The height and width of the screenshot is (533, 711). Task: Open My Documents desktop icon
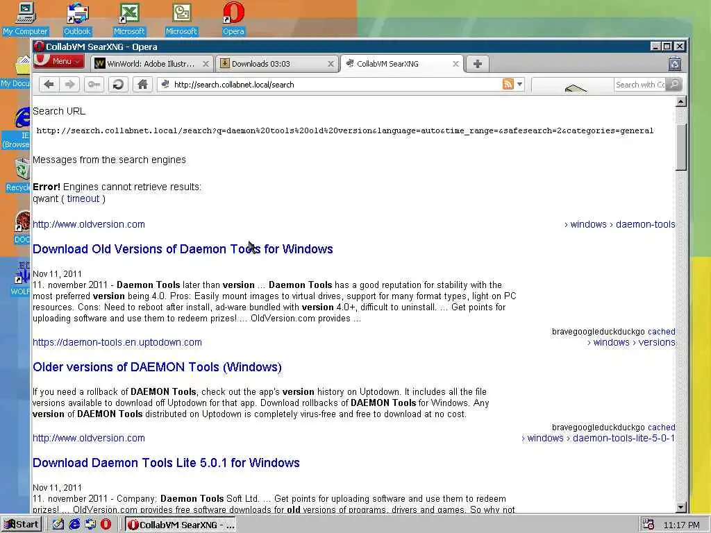tap(17, 71)
